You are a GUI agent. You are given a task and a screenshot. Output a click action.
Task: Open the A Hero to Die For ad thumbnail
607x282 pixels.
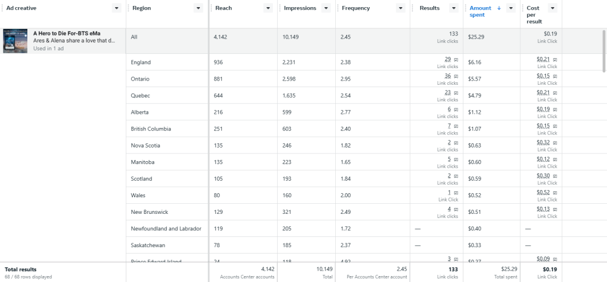pos(15,41)
